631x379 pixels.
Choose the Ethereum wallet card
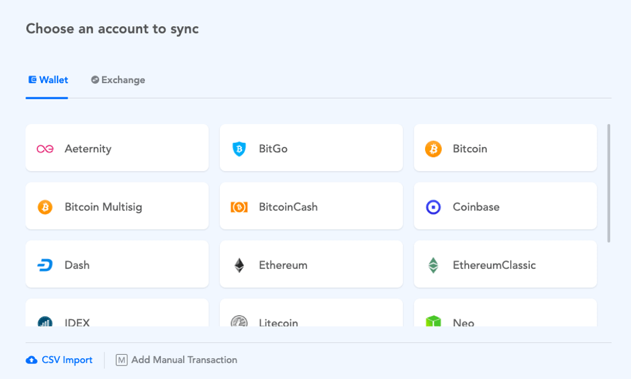pyautogui.click(x=311, y=264)
